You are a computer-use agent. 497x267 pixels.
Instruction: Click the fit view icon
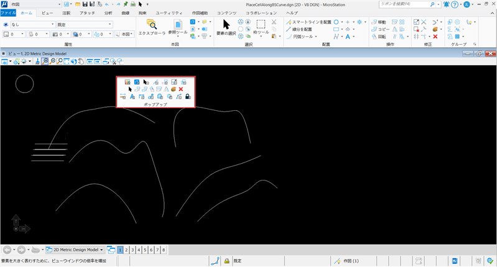[67, 61]
